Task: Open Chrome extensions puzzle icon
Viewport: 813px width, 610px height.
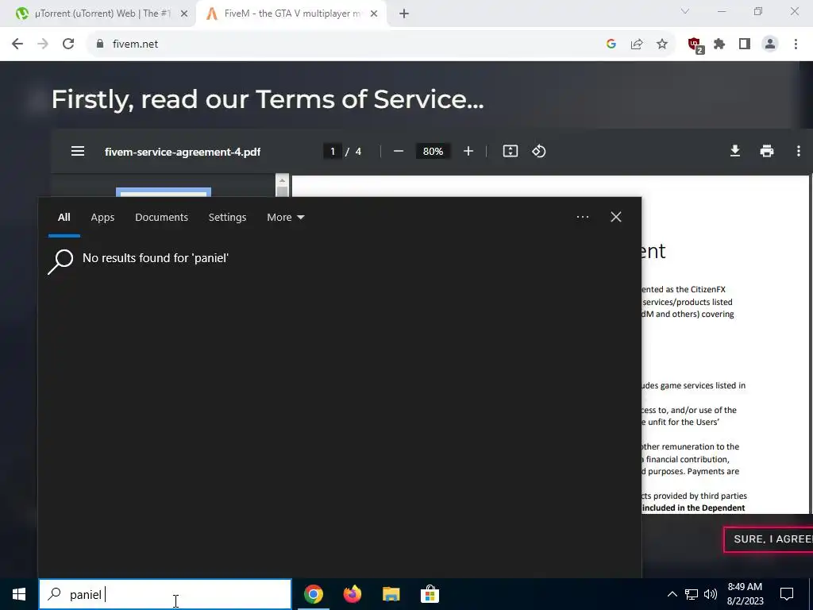Action: tap(719, 44)
